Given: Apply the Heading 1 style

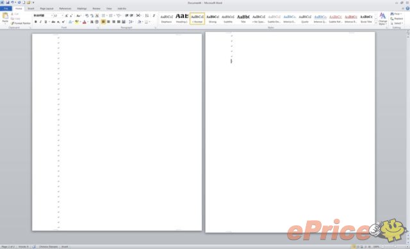Looking at the screenshot, I should pos(182,19).
